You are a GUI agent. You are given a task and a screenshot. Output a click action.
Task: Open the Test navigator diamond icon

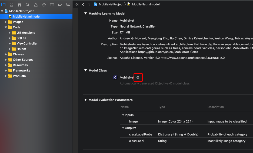pos(44,5)
